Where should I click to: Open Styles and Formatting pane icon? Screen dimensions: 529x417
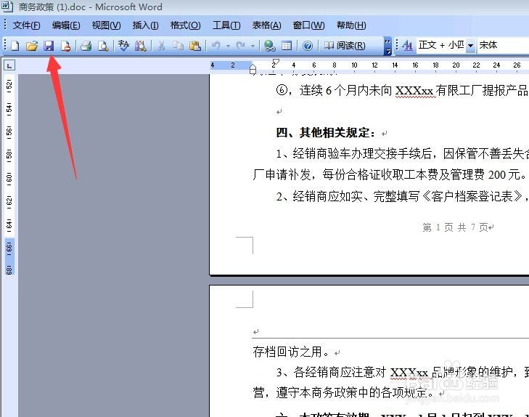(x=408, y=45)
